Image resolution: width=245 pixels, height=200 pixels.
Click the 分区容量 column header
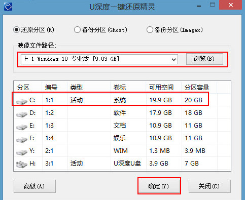pos(197,88)
